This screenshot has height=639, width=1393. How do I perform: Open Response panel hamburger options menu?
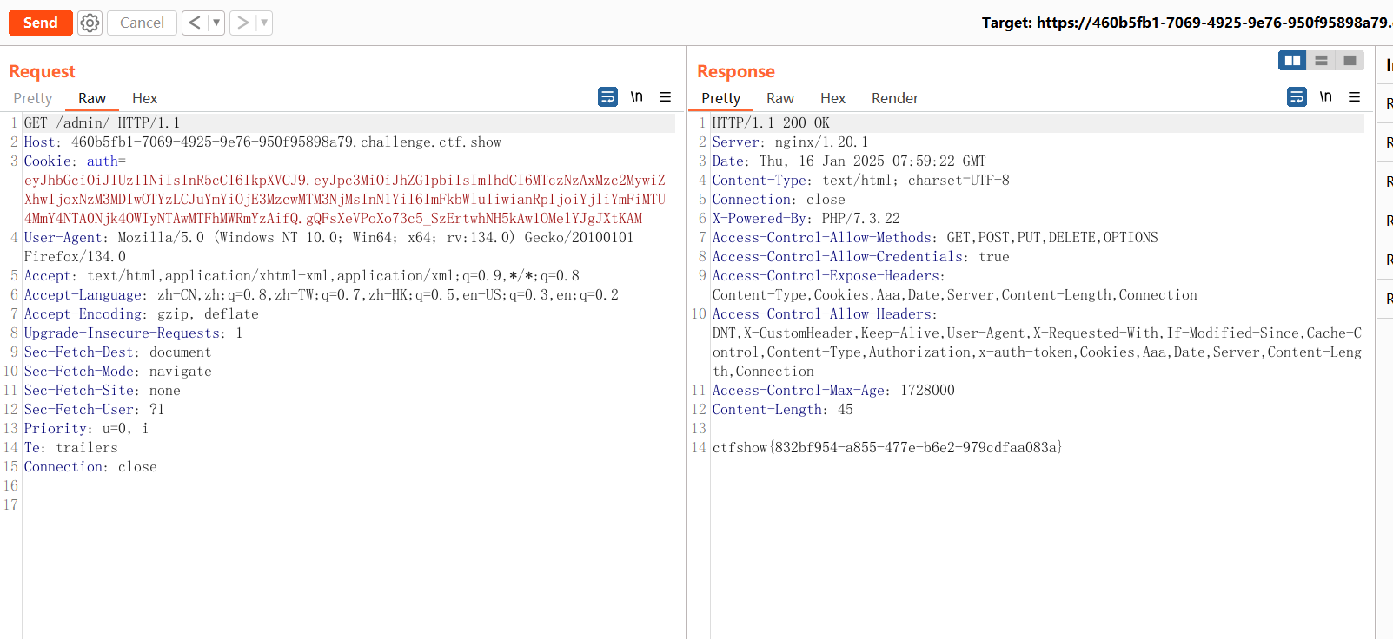pyautogui.click(x=1354, y=96)
